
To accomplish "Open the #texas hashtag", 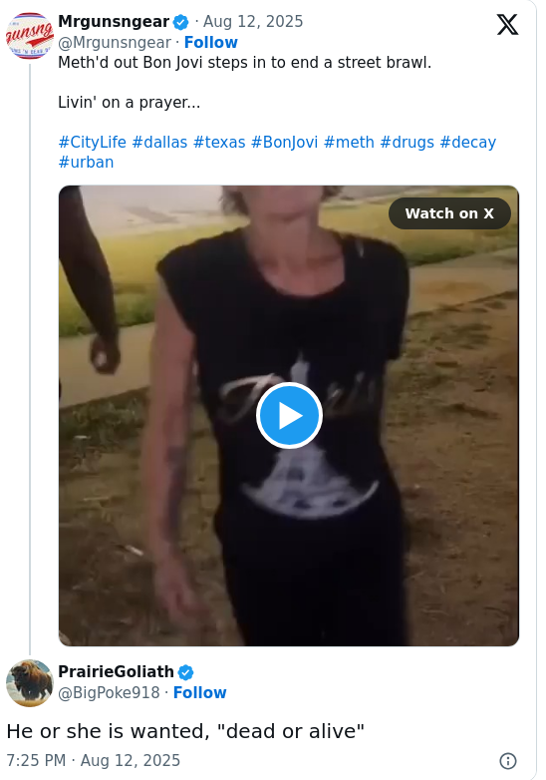I will pos(219,143).
